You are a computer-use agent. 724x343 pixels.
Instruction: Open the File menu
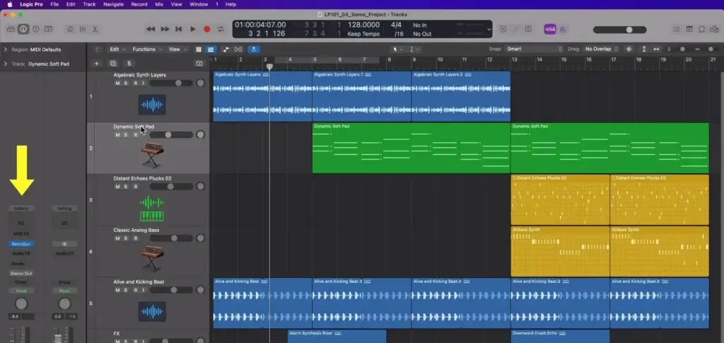tap(54, 4)
